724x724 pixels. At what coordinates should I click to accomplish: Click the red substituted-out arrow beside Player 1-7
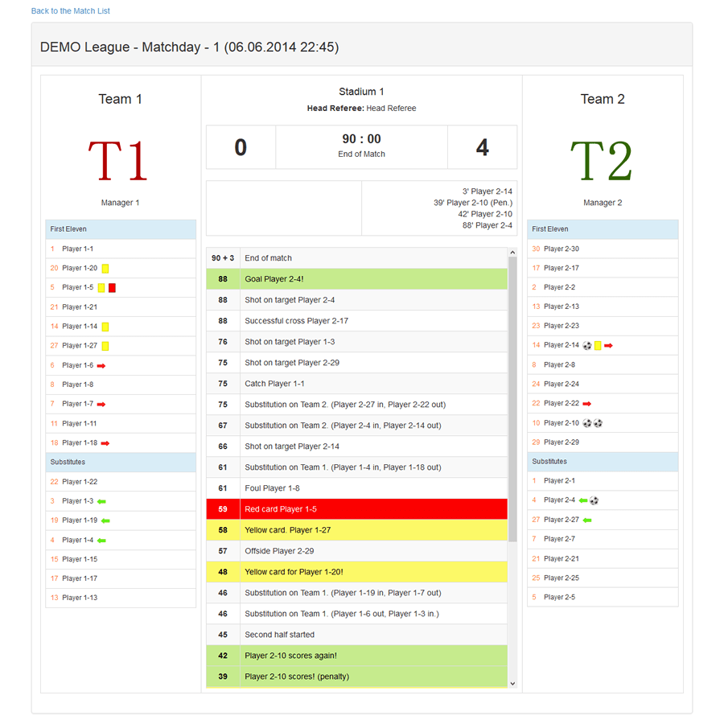click(x=101, y=405)
